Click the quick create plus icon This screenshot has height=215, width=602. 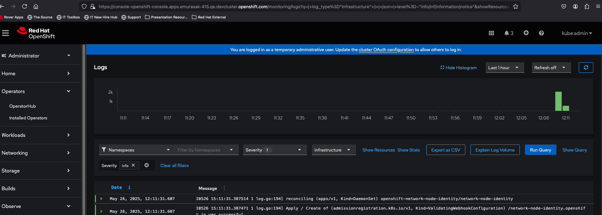526,33
